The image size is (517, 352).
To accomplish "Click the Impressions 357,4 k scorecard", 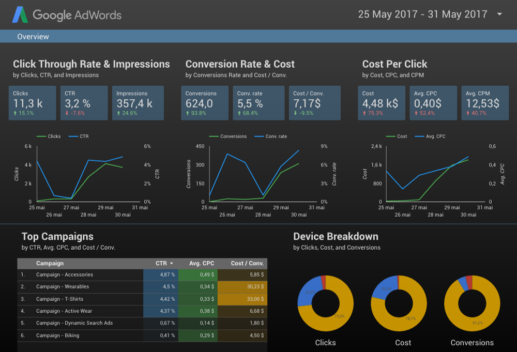I will coord(138,103).
